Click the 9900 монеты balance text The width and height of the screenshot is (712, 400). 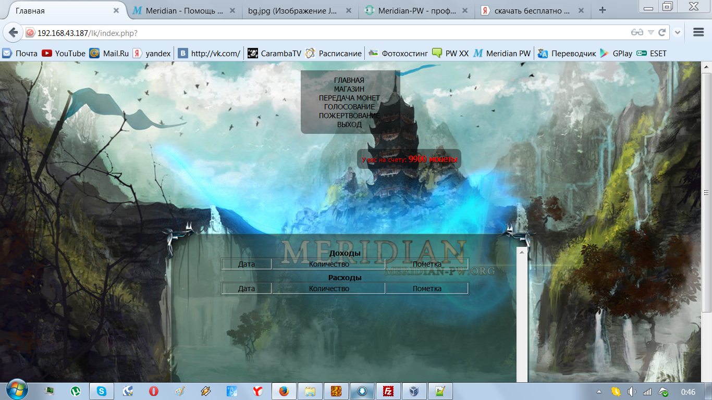pos(433,159)
